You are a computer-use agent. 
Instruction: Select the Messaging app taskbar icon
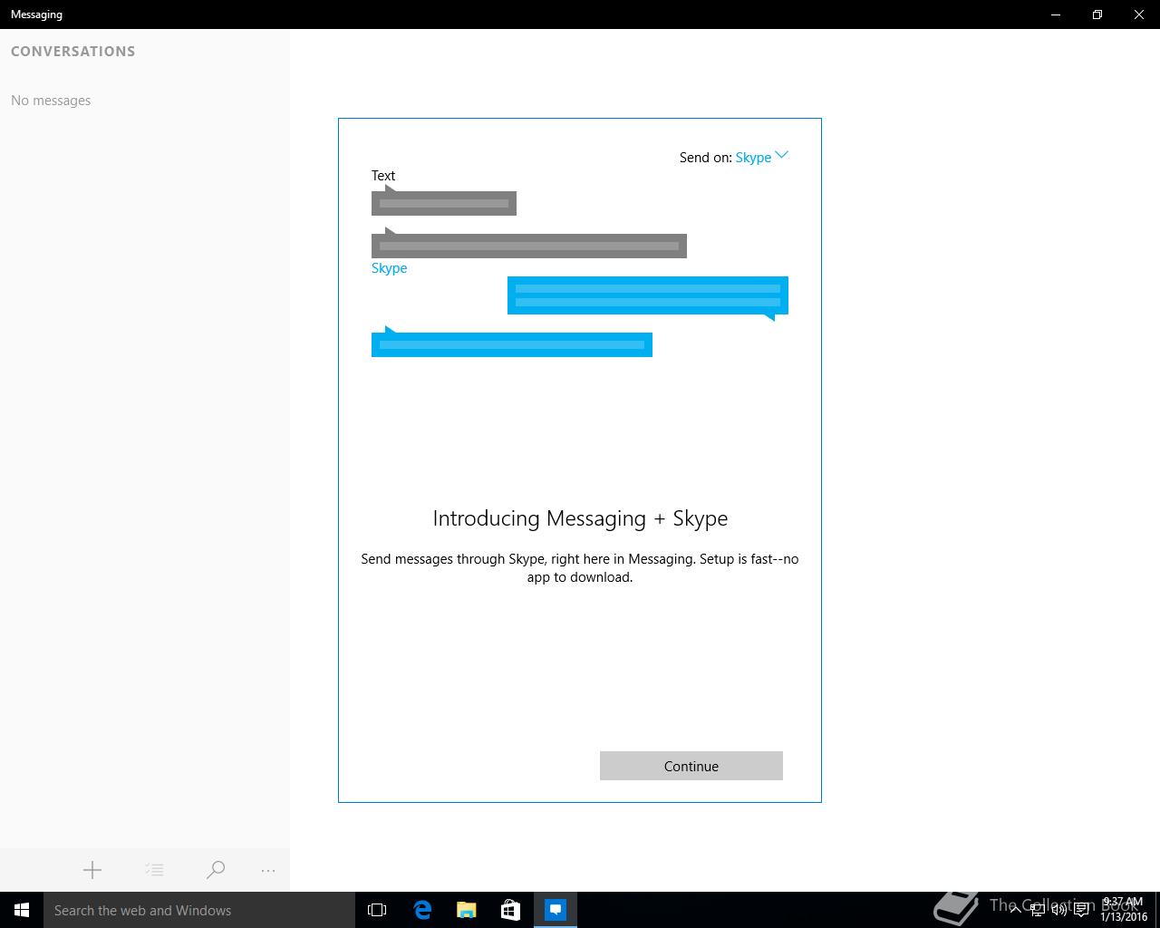(x=555, y=910)
